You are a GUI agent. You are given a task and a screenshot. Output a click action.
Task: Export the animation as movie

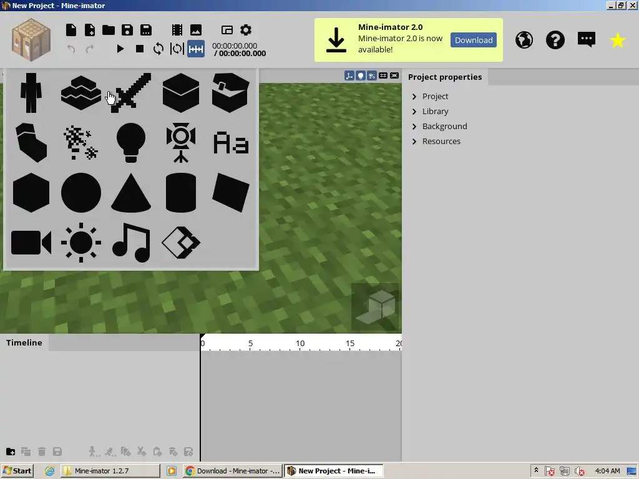click(177, 30)
